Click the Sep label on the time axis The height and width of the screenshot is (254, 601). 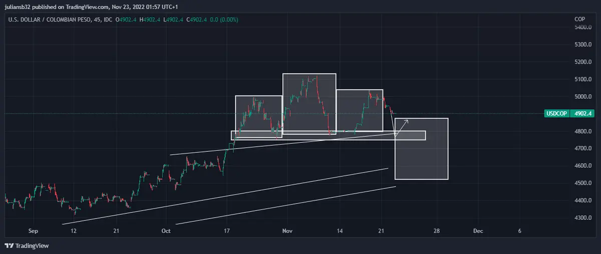coord(33,231)
